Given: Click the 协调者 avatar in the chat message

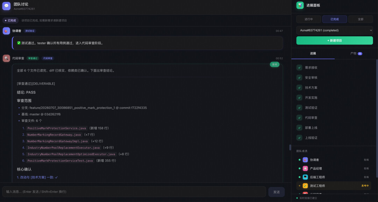Looking at the screenshot, I should point(6,31).
